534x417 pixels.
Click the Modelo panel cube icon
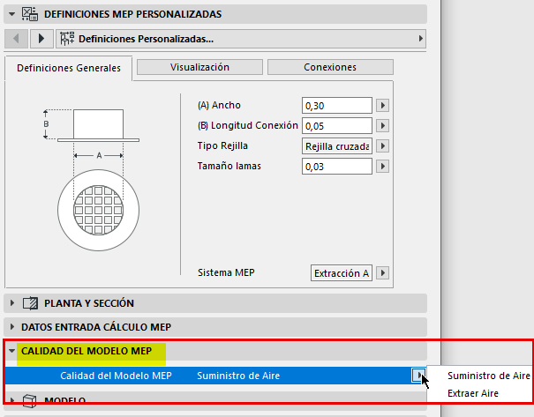tap(30, 400)
